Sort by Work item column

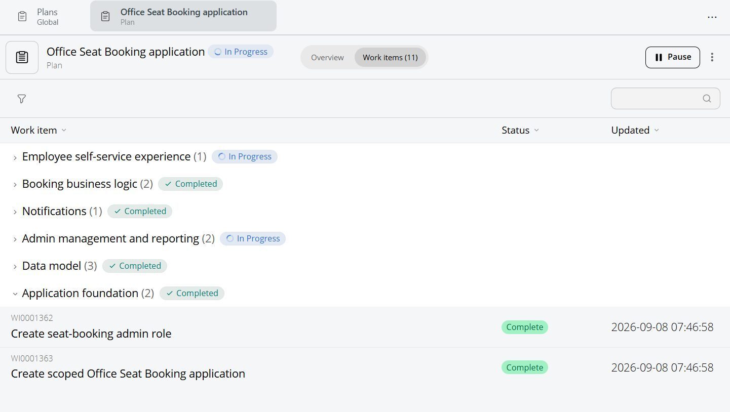click(x=39, y=130)
